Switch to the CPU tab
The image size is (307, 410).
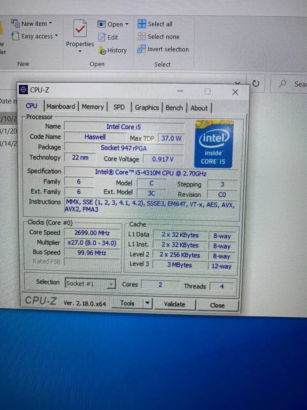click(32, 106)
